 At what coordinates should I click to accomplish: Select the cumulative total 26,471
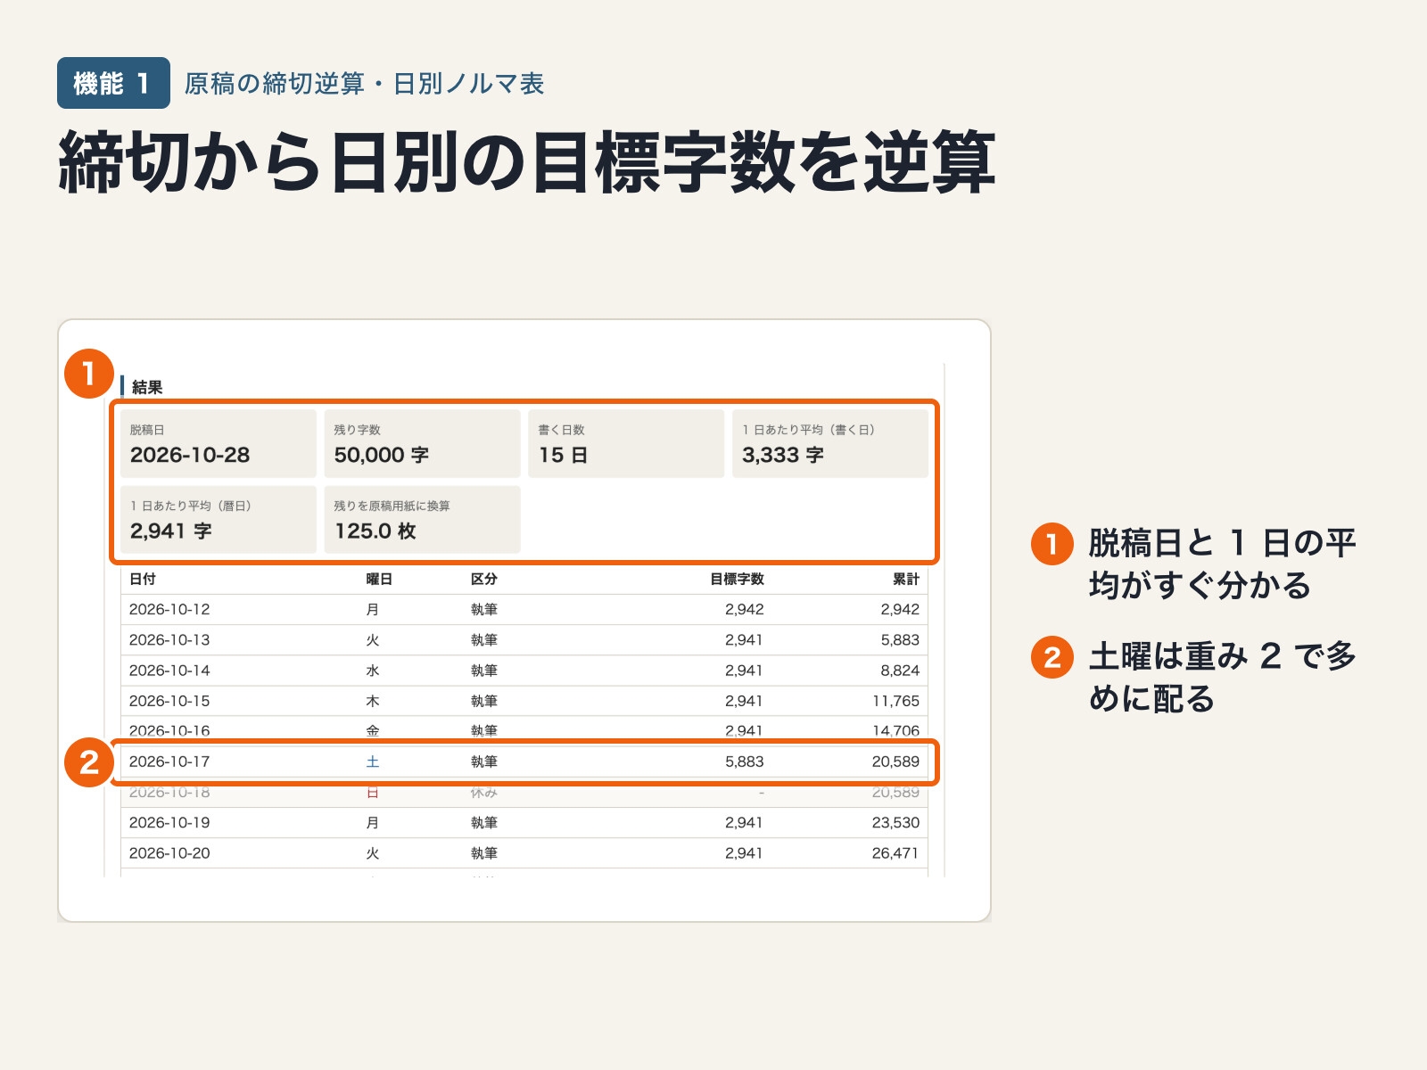coord(895,853)
